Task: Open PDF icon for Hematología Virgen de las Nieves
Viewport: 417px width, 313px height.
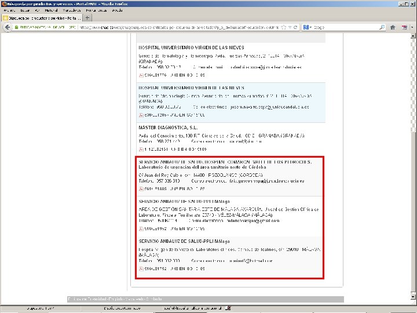Action: (141, 75)
